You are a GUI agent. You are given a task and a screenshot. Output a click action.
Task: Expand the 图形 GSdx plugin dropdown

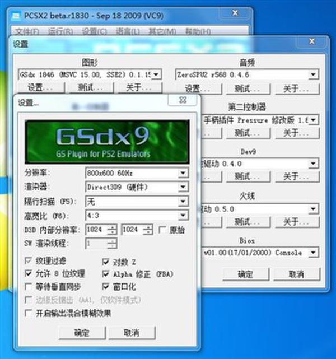pos(156,74)
